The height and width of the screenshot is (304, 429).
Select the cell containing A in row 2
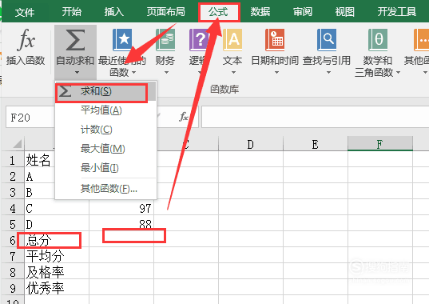coord(40,176)
